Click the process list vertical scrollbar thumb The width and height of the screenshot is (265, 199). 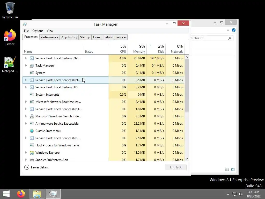187,86
